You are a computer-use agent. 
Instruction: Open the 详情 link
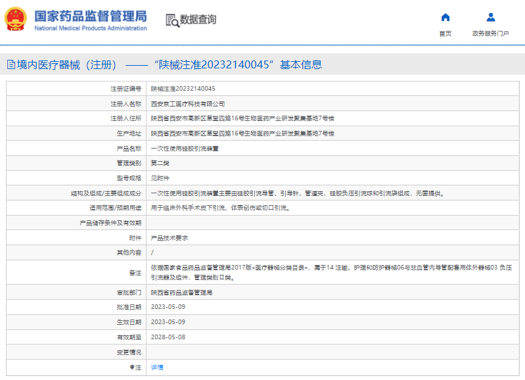click(157, 368)
